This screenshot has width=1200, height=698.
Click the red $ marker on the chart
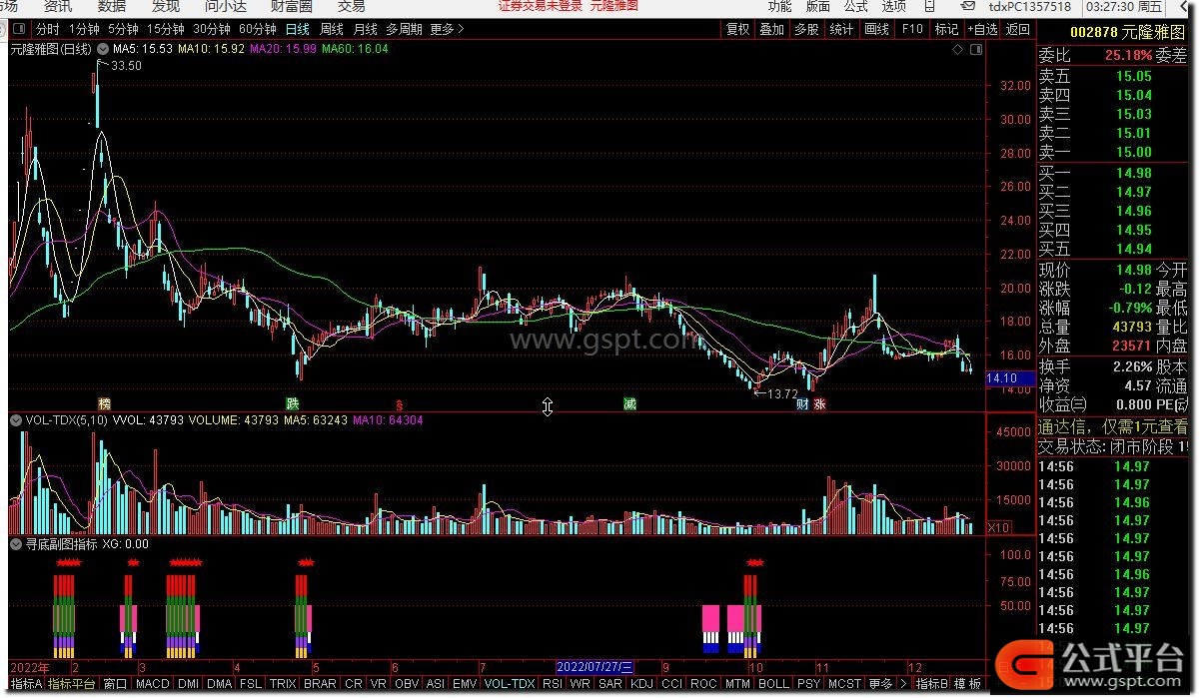(400, 405)
